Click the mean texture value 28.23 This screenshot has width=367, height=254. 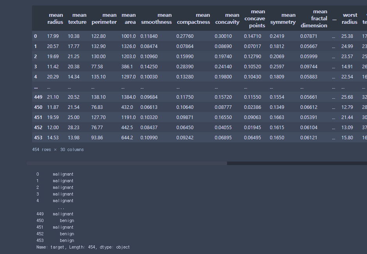(x=73, y=128)
